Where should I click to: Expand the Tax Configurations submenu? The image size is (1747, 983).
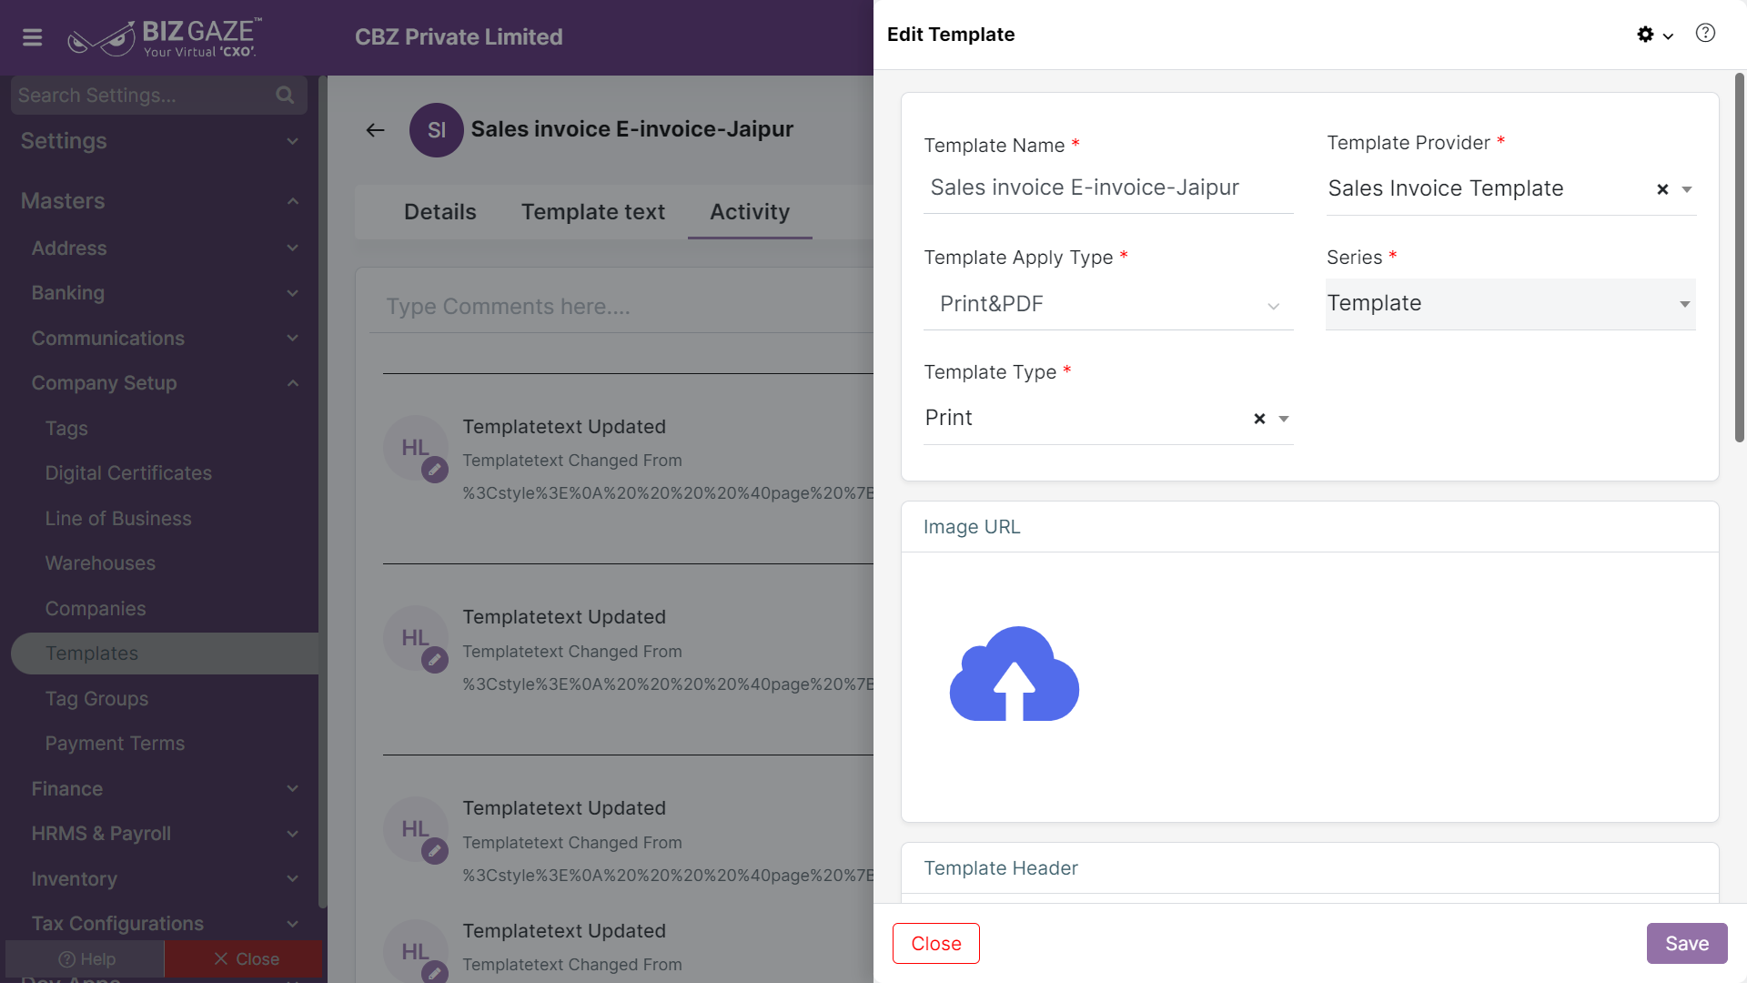point(292,924)
